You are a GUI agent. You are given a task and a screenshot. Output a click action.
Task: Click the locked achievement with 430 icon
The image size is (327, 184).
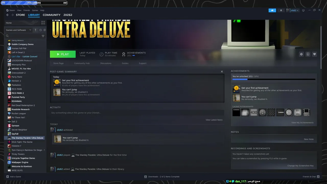coord(254,112)
